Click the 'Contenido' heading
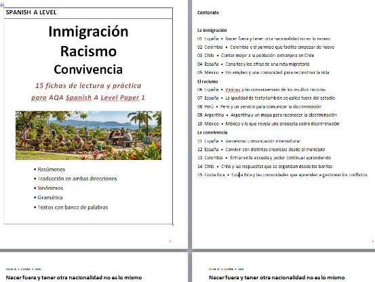 click(208, 13)
